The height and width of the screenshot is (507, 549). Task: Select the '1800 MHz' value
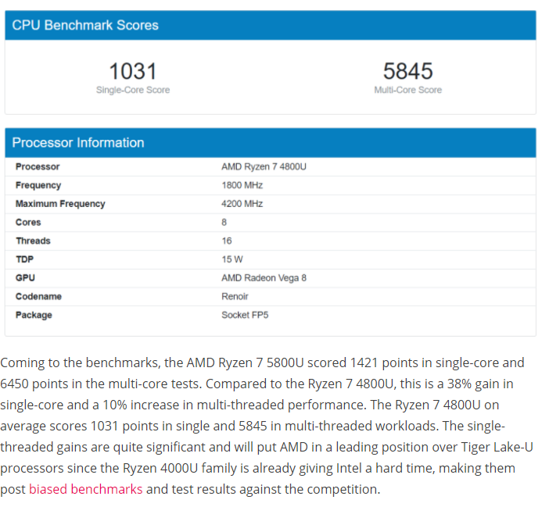click(242, 185)
